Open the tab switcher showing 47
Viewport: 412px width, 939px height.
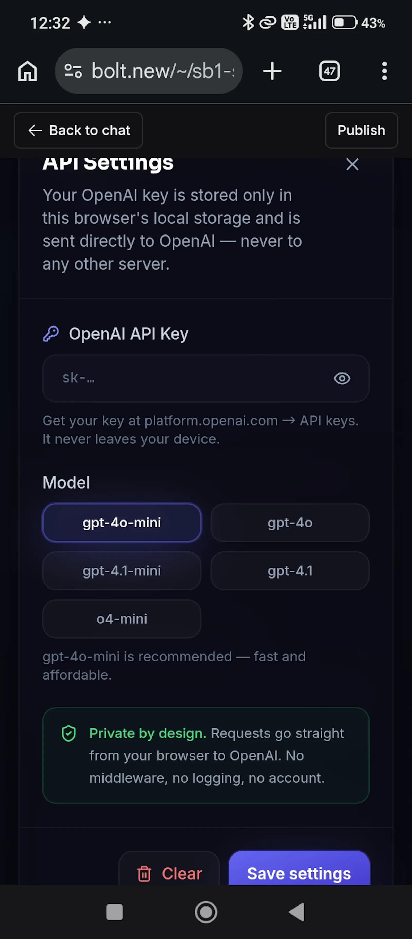point(329,71)
